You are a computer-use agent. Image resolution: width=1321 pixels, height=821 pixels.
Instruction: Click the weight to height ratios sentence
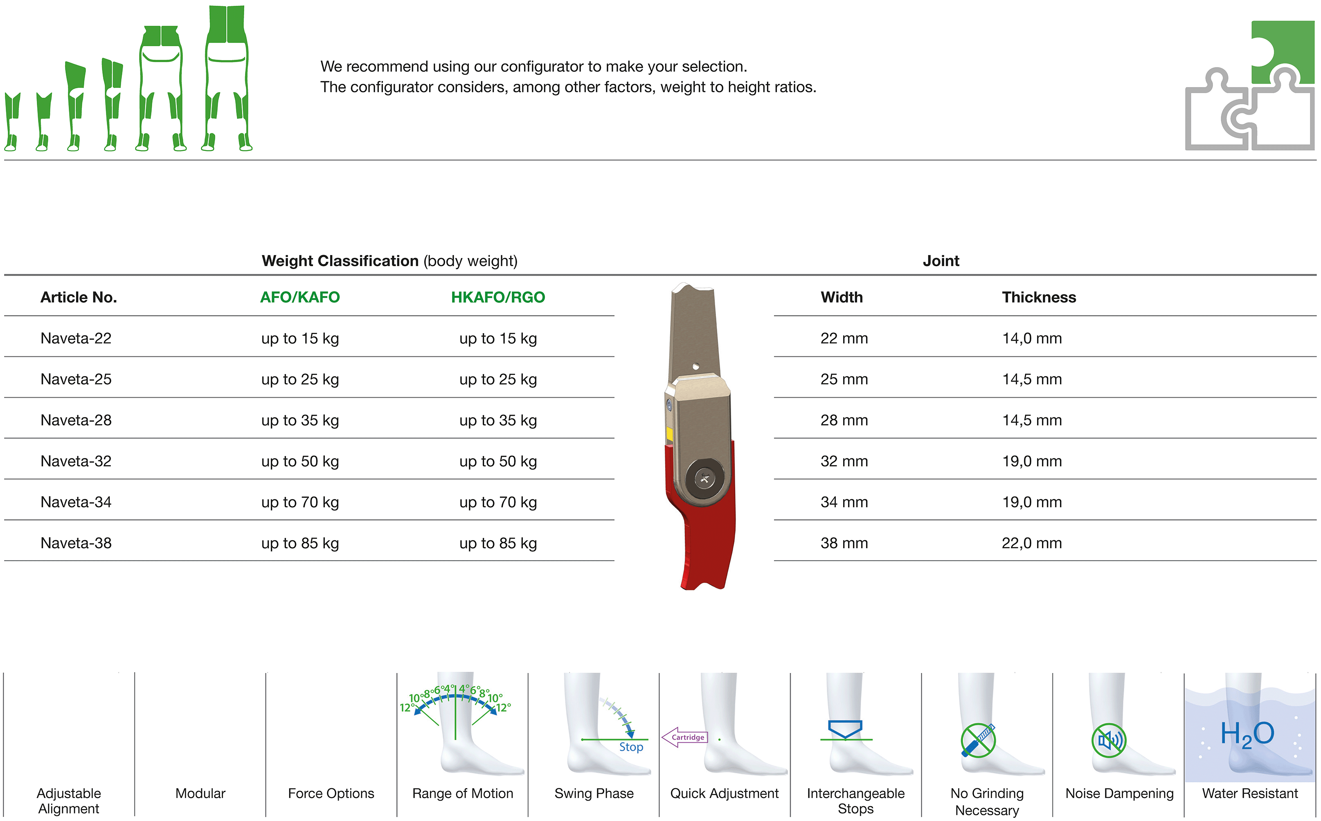click(x=568, y=87)
